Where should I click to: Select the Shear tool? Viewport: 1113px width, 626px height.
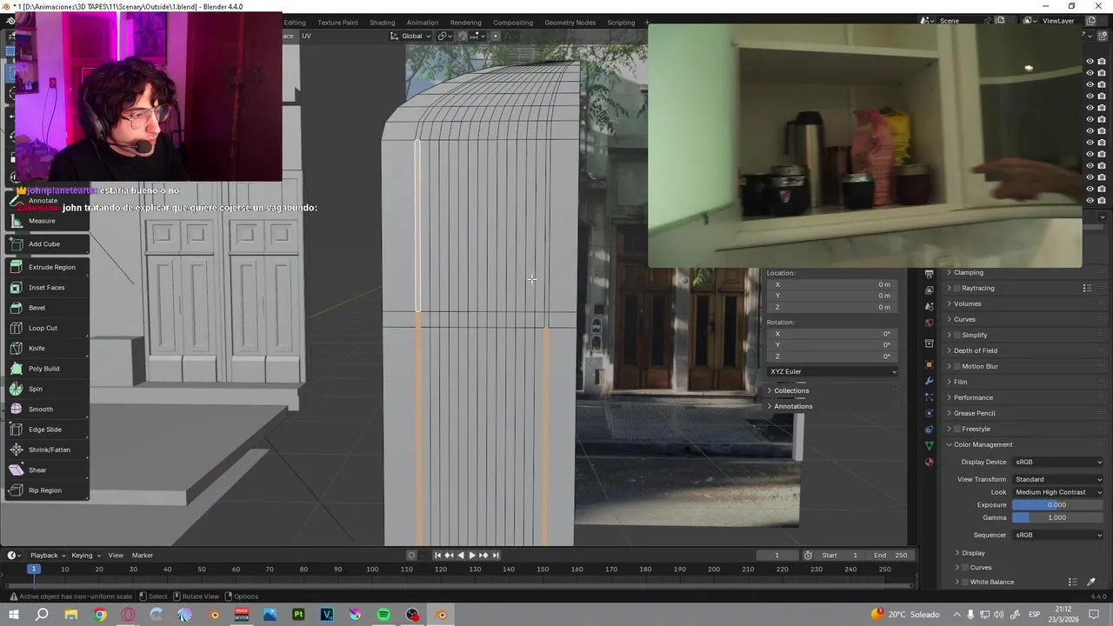45,470
